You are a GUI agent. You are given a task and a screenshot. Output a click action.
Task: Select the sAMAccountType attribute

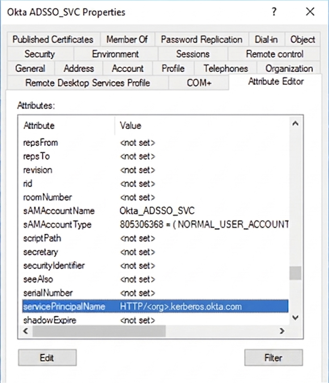[x=57, y=225]
